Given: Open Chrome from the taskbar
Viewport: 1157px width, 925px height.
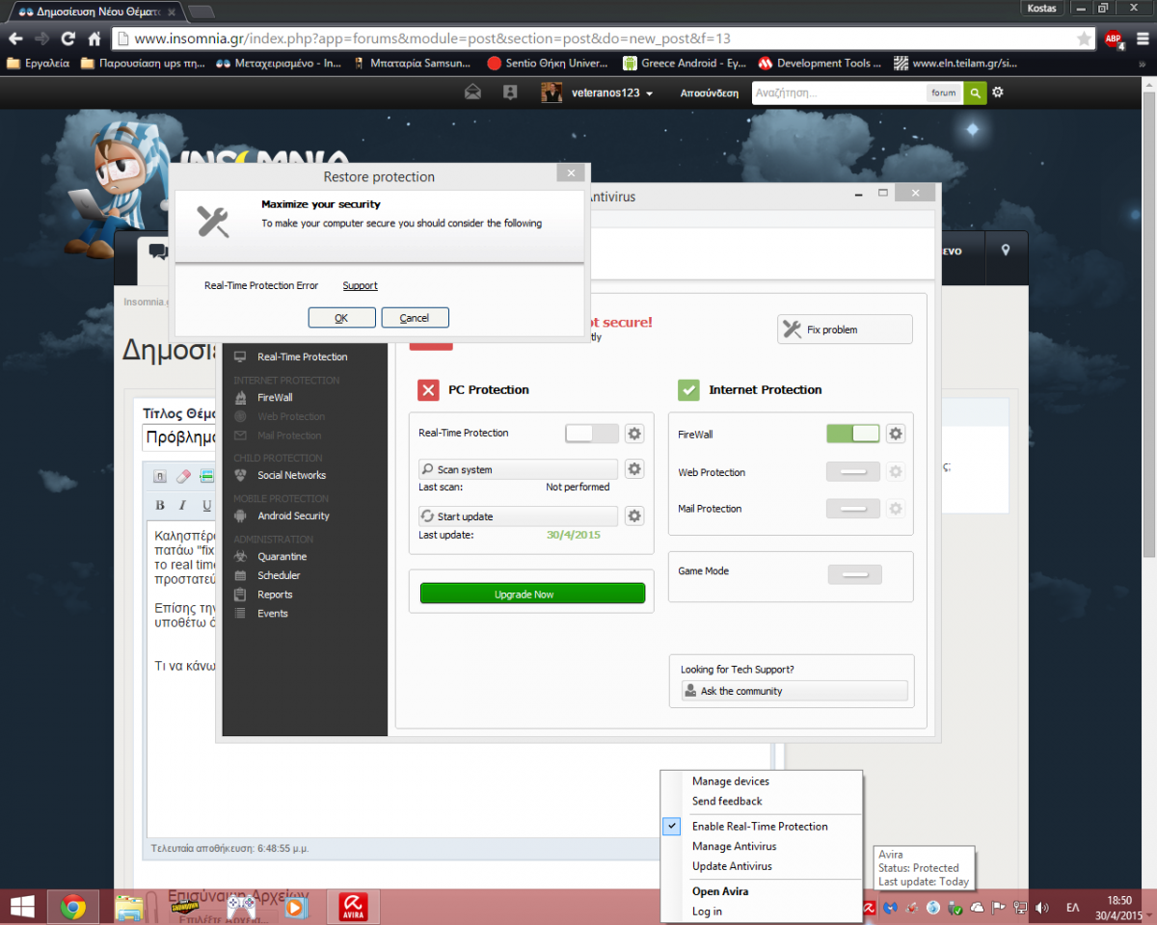Looking at the screenshot, I should pos(73,907).
